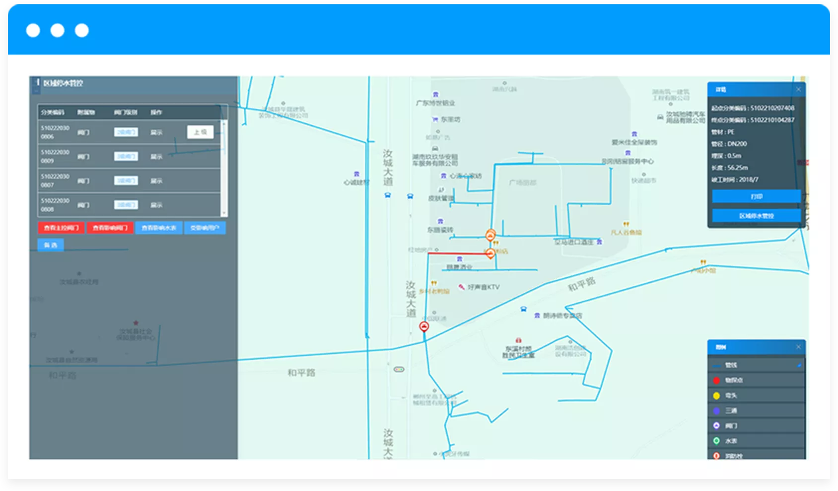Click the green 水表 legend icon
The height and width of the screenshot is (491, 838).
pyautogui.click(x=716, y=440)
